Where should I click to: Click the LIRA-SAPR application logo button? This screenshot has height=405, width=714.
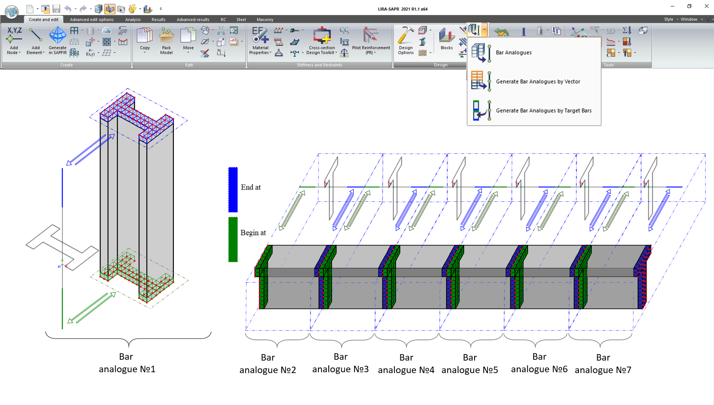coord(12,11)
